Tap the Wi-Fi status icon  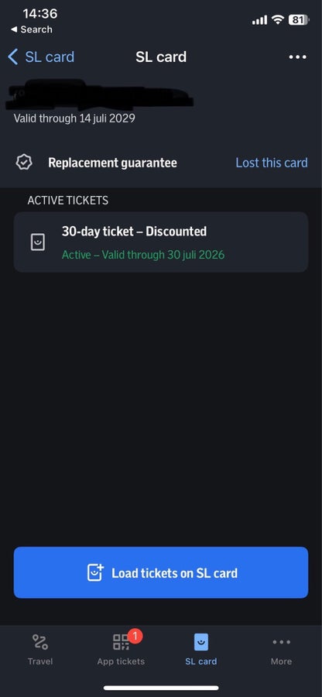pos(278,19)
